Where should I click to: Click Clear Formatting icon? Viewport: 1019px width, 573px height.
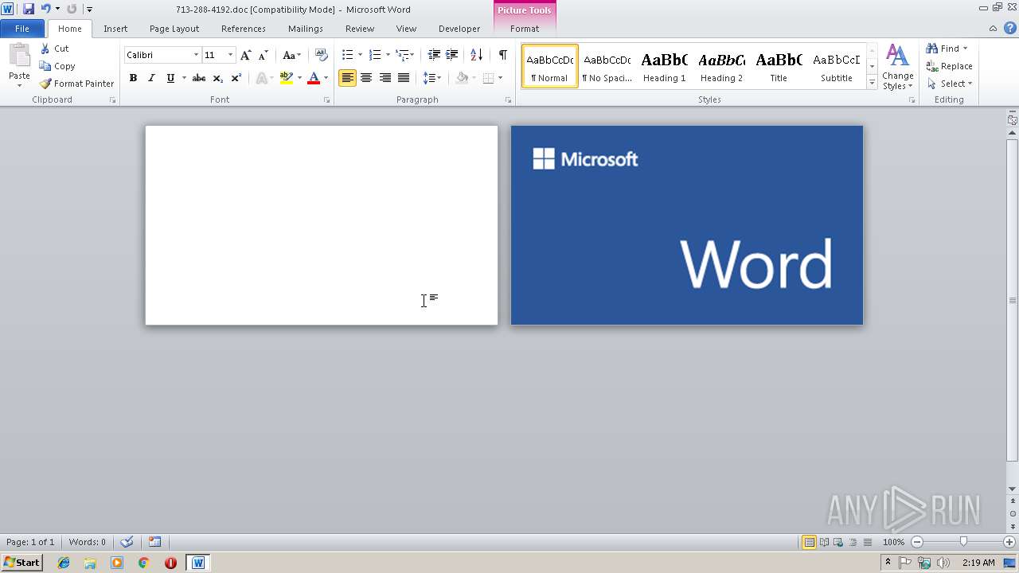[322, 55]
